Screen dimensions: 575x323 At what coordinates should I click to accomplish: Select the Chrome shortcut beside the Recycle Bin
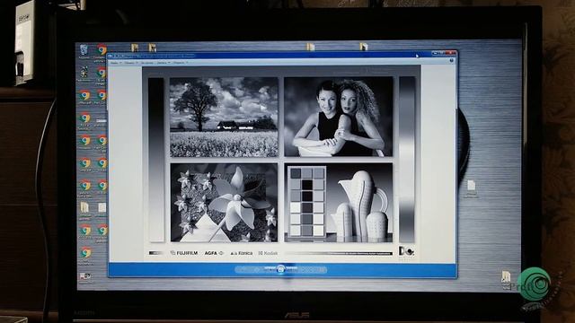[101, 51]
